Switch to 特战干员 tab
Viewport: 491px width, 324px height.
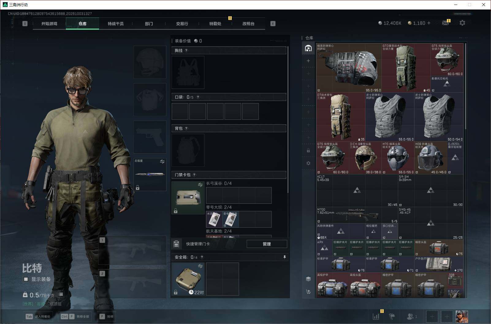click(x=116, y=24)
